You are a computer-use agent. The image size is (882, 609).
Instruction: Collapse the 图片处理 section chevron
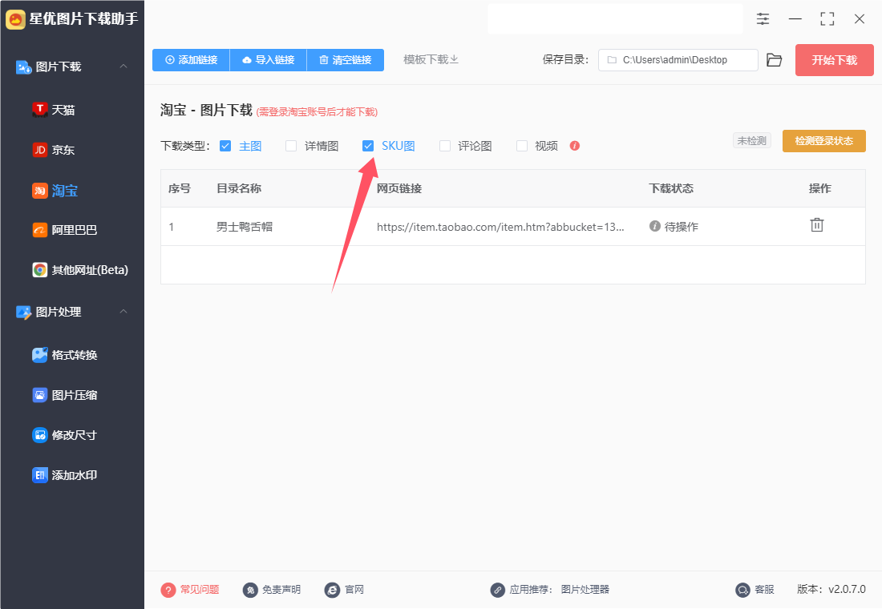pyautogui.click(x=123, y=312)
